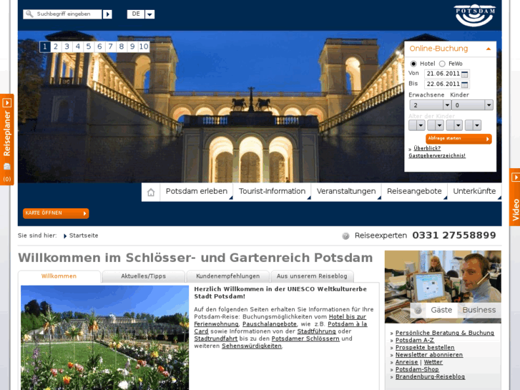Open the Unterkünfte menu
520x390 pixels.
tap(474, 192)
